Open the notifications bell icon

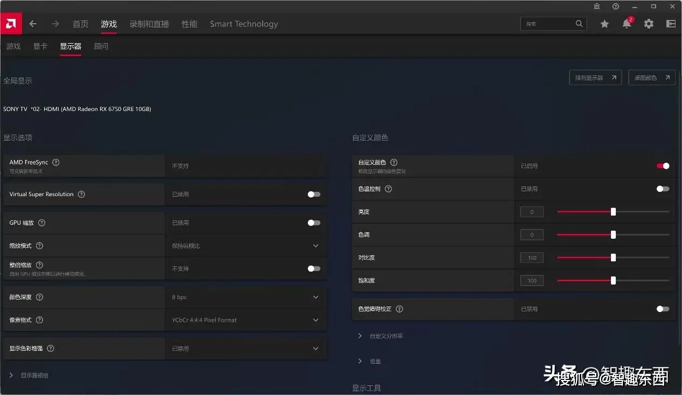click(x=627, y=24)
